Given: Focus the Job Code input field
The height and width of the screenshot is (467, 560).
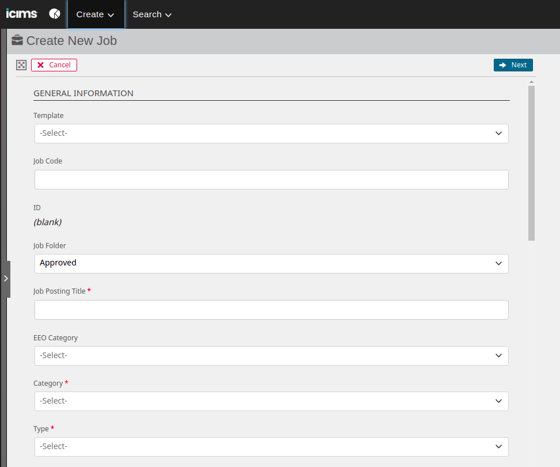Looking at the screenshot, I should 272,180.
